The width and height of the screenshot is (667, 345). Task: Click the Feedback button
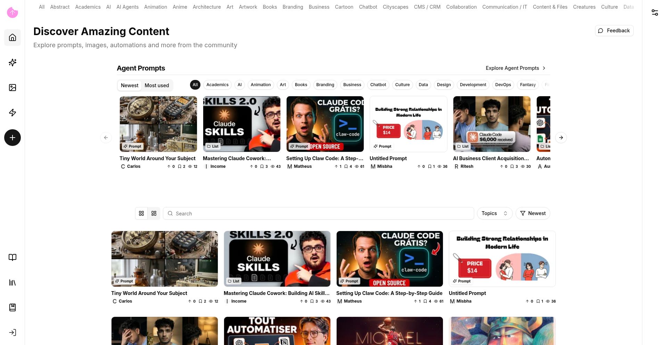point(614,31)
